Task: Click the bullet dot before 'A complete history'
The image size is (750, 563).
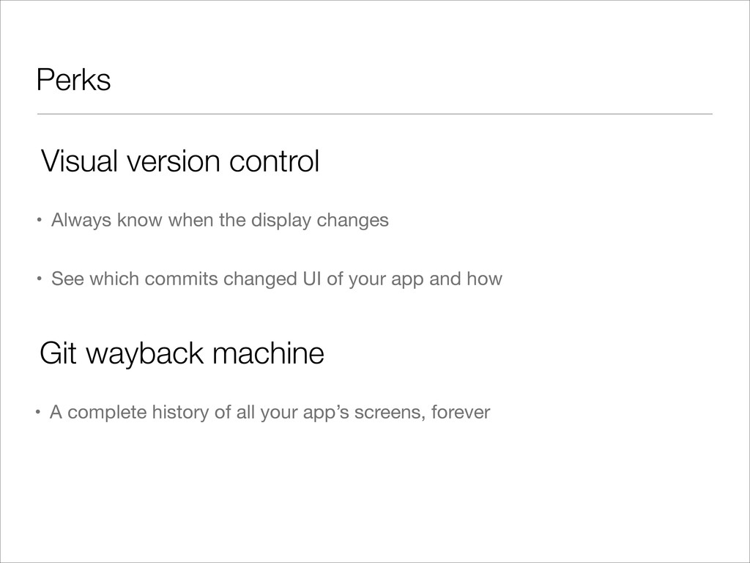Action: [x=38, y=412]
